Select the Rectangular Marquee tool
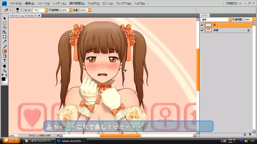Screen dimensions: 257x144 pyautogui.click(x=5, y=23)
